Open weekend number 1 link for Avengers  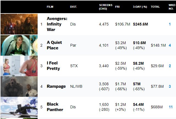[170, 24]
